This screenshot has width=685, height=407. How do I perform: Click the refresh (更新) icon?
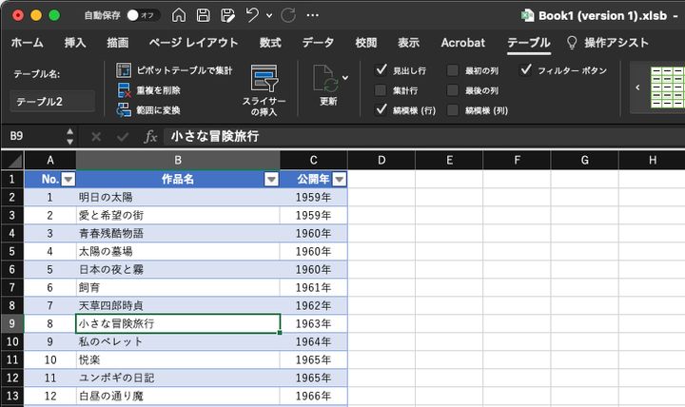[326, 81]
